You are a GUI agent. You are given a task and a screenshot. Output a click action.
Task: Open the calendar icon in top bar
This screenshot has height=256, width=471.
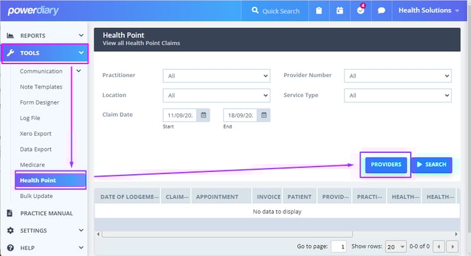(x=340, y=11)
